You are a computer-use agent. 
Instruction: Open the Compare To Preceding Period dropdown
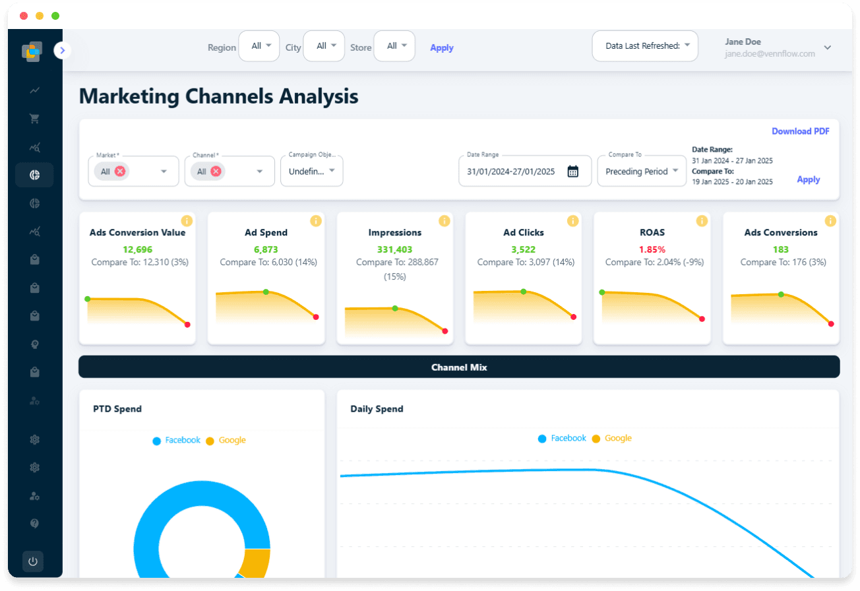642,171
